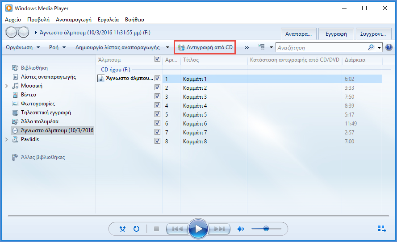Image resolution: width=397 pixels, height=242 pixels.
Task: Click CD ήχου (F:) group header
Action: tap(116, 70)
